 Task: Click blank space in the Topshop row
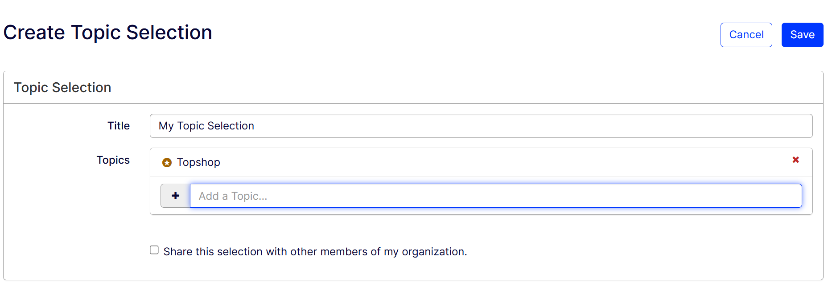pyautogui.click(x=490, y=162)
